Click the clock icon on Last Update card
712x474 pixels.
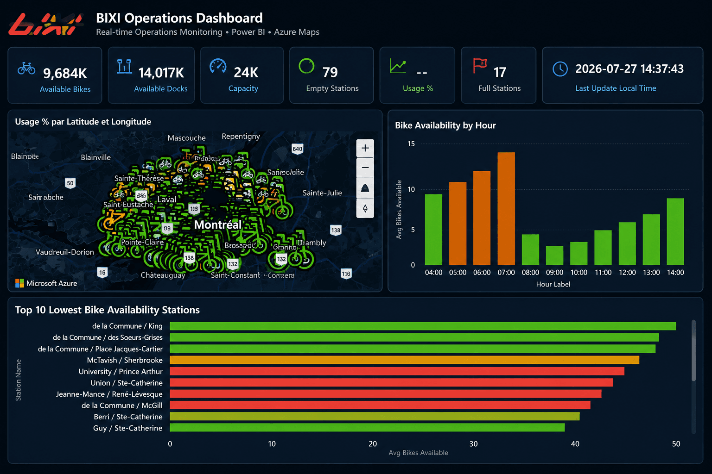click(560, 69)
